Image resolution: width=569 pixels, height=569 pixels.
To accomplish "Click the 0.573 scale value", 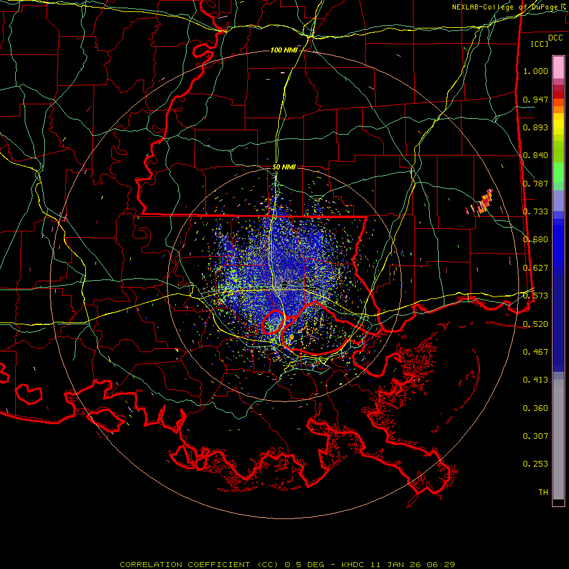I will (535, 296).
